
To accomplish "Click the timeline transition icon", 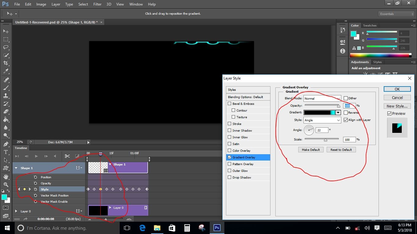I will pyautogui.click(x=77, y=156).
